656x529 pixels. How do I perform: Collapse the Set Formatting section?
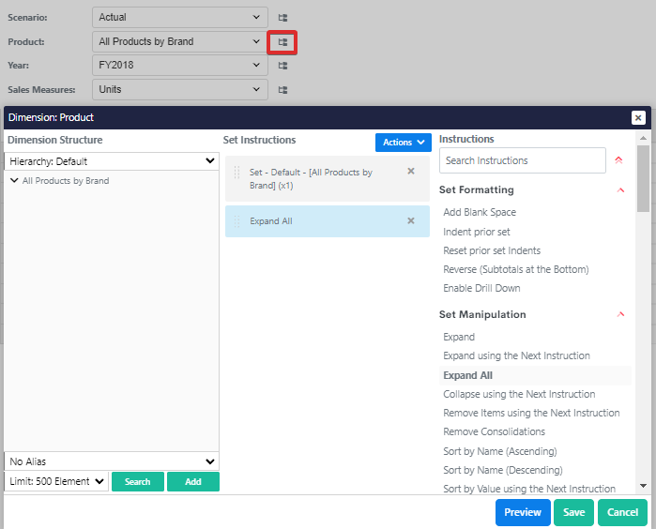pyautogui.click(x=621, y=189)
